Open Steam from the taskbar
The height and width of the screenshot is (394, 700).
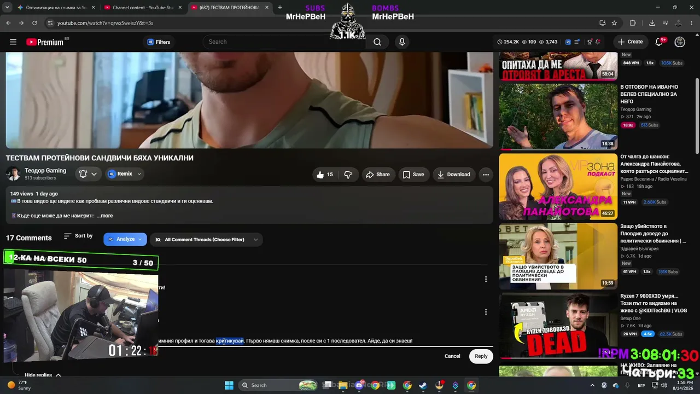tap(423, 385)
